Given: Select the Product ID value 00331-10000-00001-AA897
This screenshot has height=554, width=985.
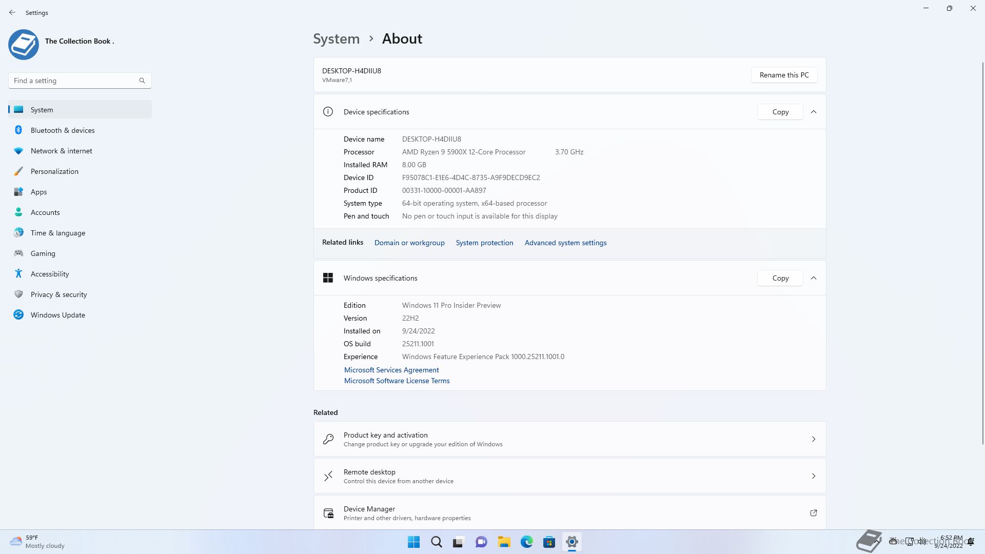Looking at the screenshot, I should point(444,190).
